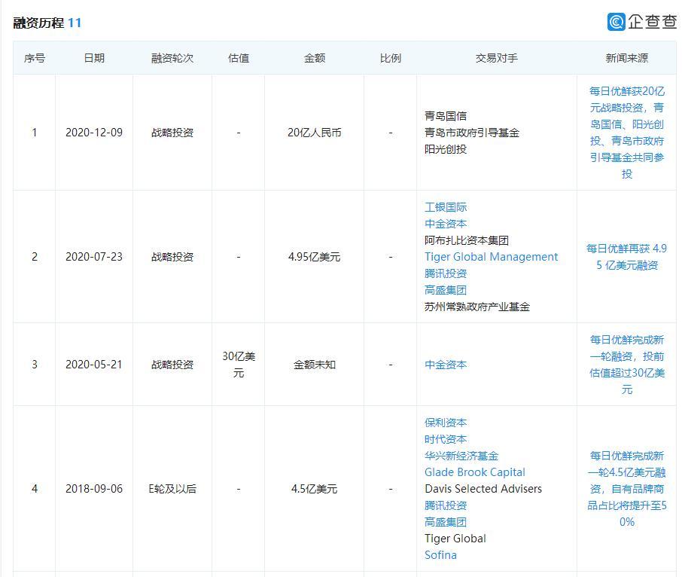Screen dimensions: 682x577
Task: Select date cell 2018-09-06
Action: (x=94, y=489)
